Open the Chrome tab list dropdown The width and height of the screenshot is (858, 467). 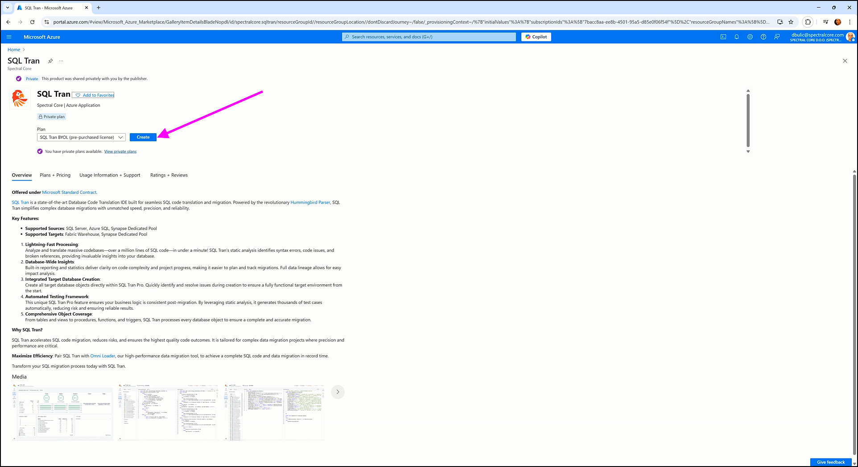[x=8, y=8]
